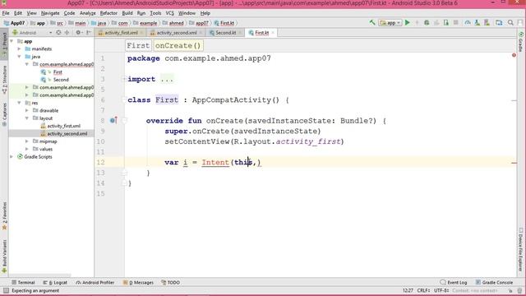Image resolution: width=526 pixels, height=296 pixels.
Task: Select activity_first.xml in project tree
Action: tap(63, 126)
